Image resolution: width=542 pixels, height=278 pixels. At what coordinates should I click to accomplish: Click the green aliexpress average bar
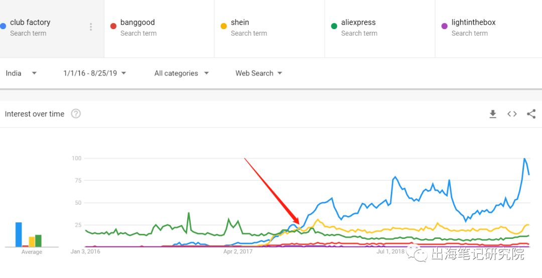click(x=38, y=241)
